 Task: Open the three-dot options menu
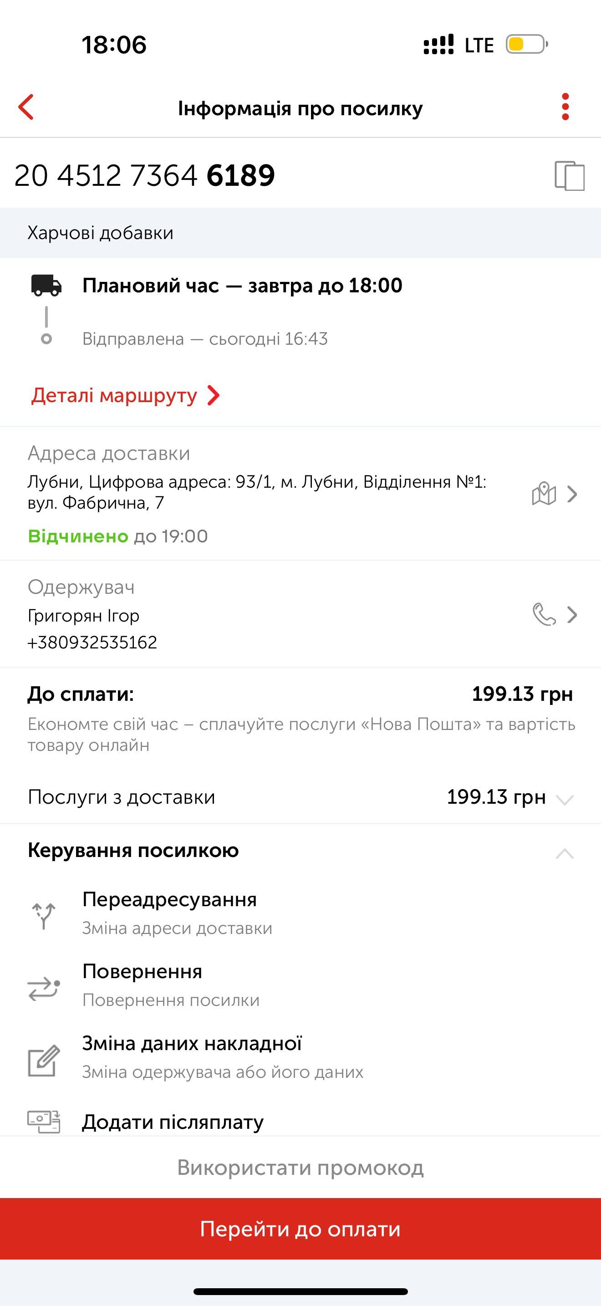[x=565, y=107]
